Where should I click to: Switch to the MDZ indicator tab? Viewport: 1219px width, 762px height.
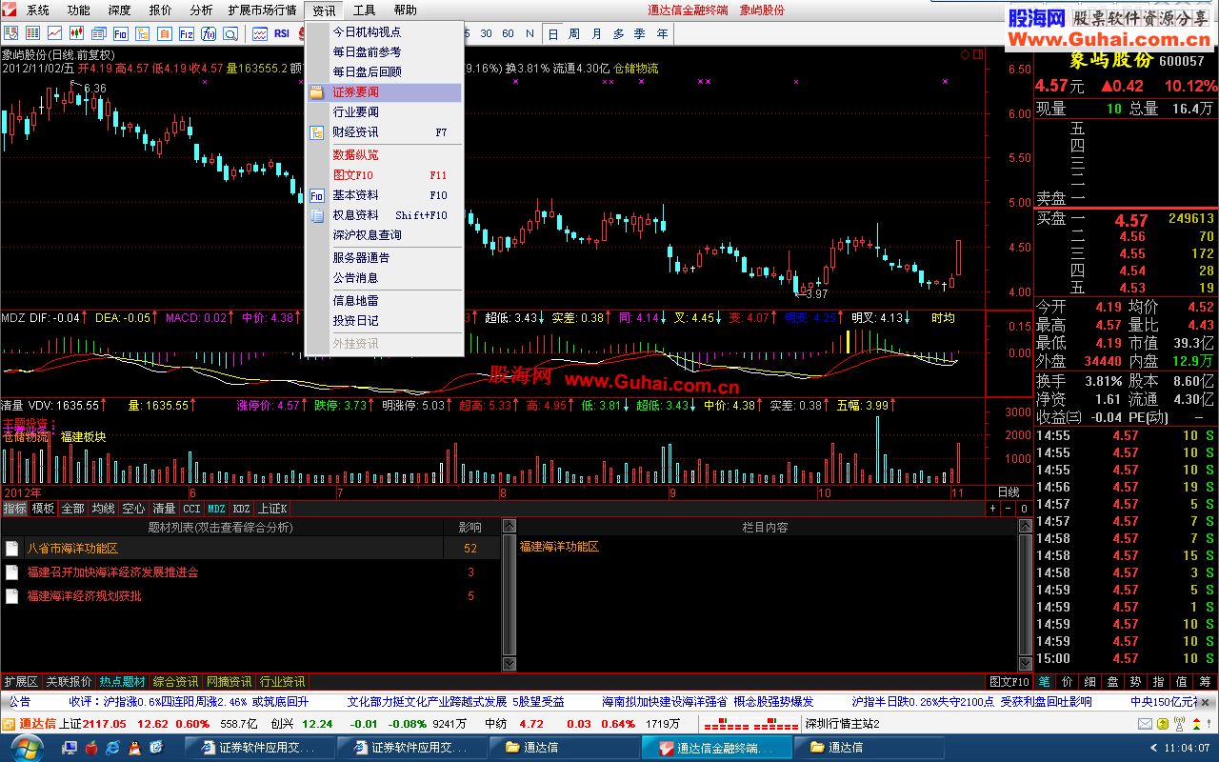217,509
